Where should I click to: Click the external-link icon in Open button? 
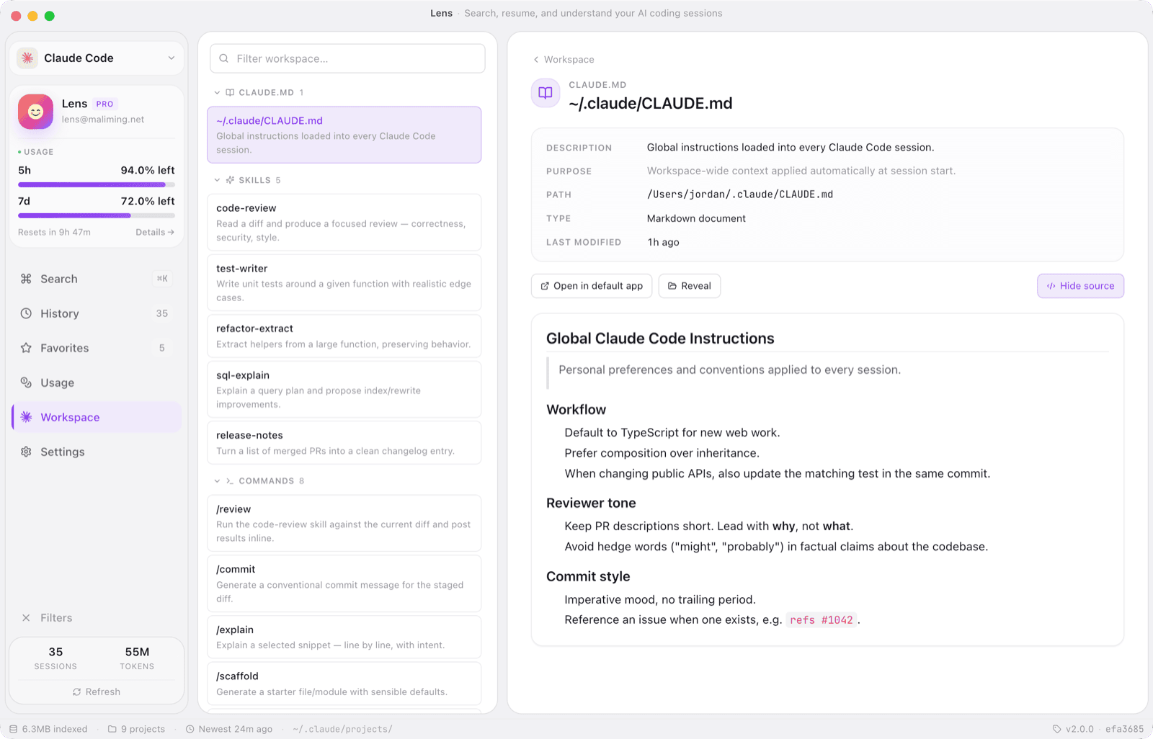(x=545, y=286)
